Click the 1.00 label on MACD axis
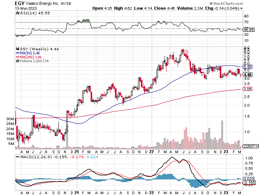Viewport: 259px width, 196px height. coord(249,158)
